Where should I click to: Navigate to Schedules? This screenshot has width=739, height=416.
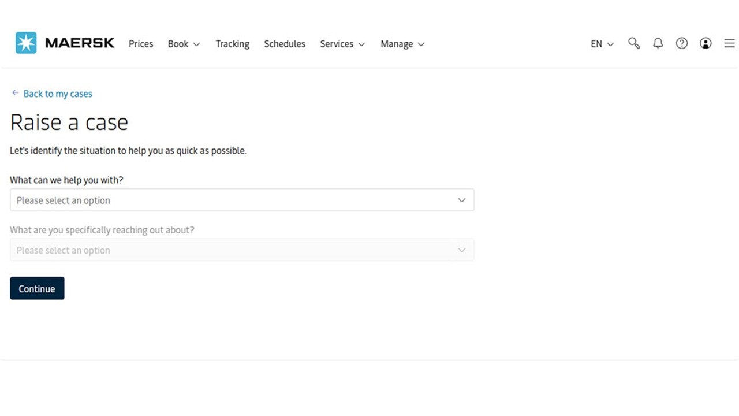click(285, 44)
